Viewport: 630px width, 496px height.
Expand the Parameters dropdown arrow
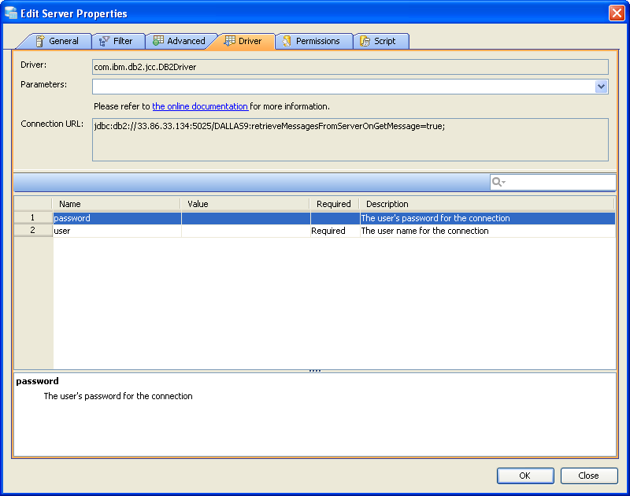click(x=601, y=87)
